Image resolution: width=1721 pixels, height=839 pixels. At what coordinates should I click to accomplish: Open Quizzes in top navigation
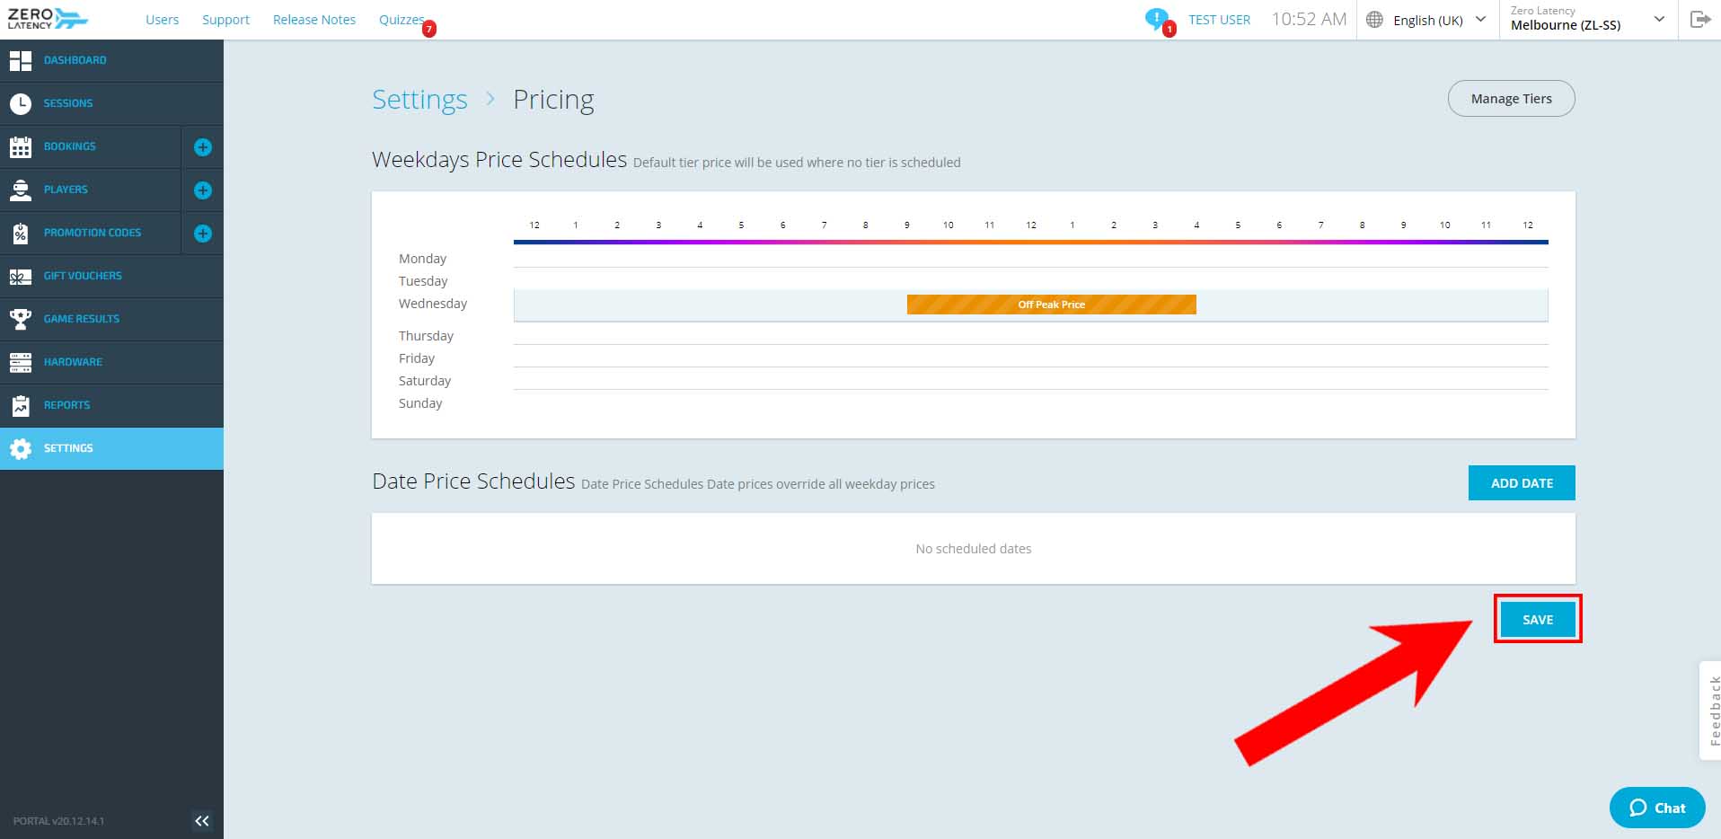402,20
